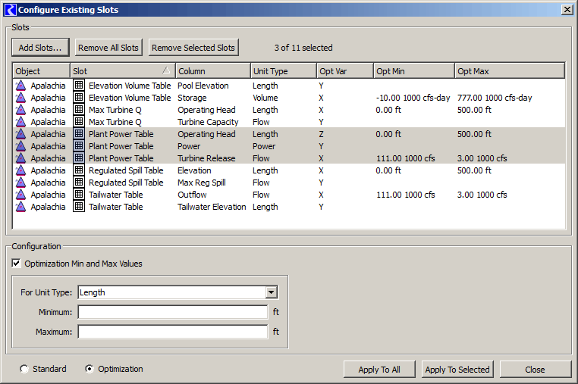This screenshot has width=578, height=384.
Task: Click table slot icon in Tailwater Elevation row
Action: pyautogui.click(x=79, y=207)
